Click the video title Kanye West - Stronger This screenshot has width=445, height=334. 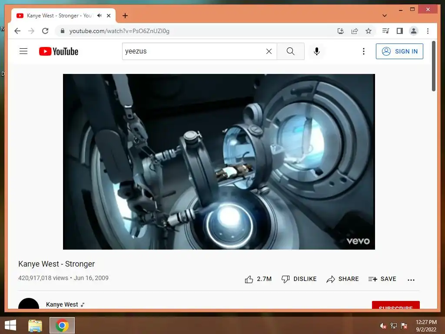pyautogui.click(x=56, y=264)
